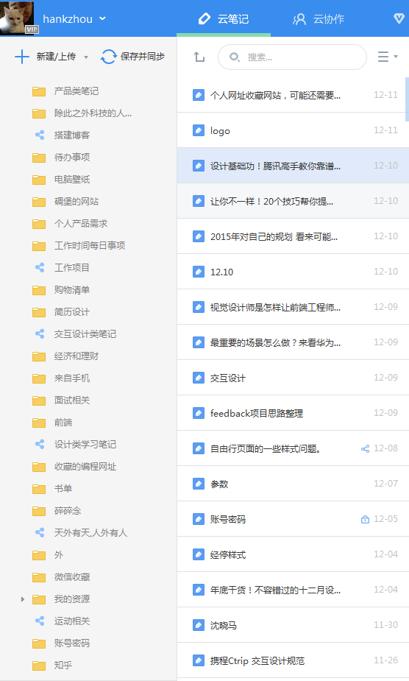The height and width of the screenshot is (681, 409).
Task: Open note 视觉设计师是怎样让前端工程师...
Action: coord(293,307)
